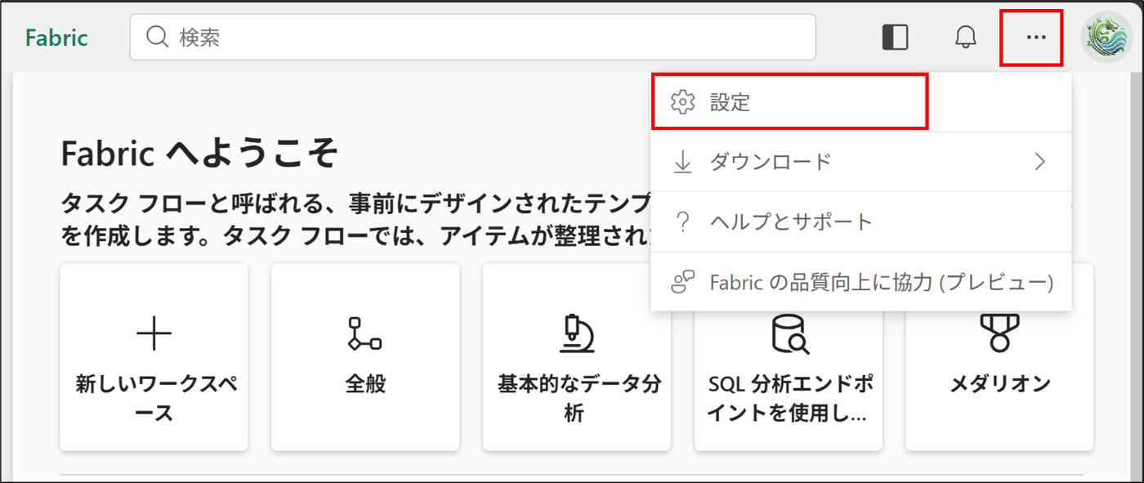Click the magnifier icon in the search box
Image resolution: width=1144 pixels, height=483 pixels.
click(156, 37)
